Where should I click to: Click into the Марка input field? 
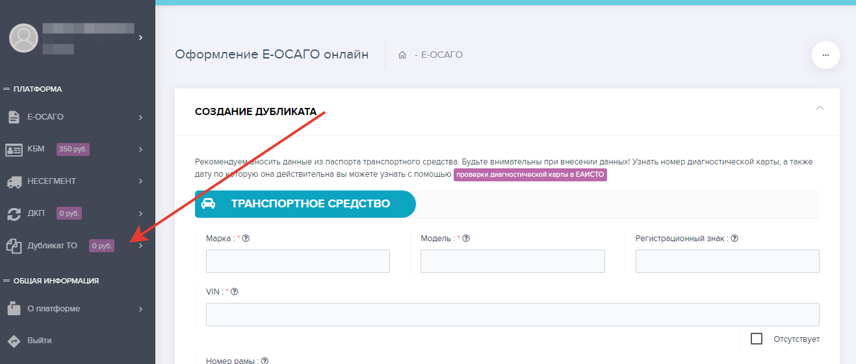[298, 261]
